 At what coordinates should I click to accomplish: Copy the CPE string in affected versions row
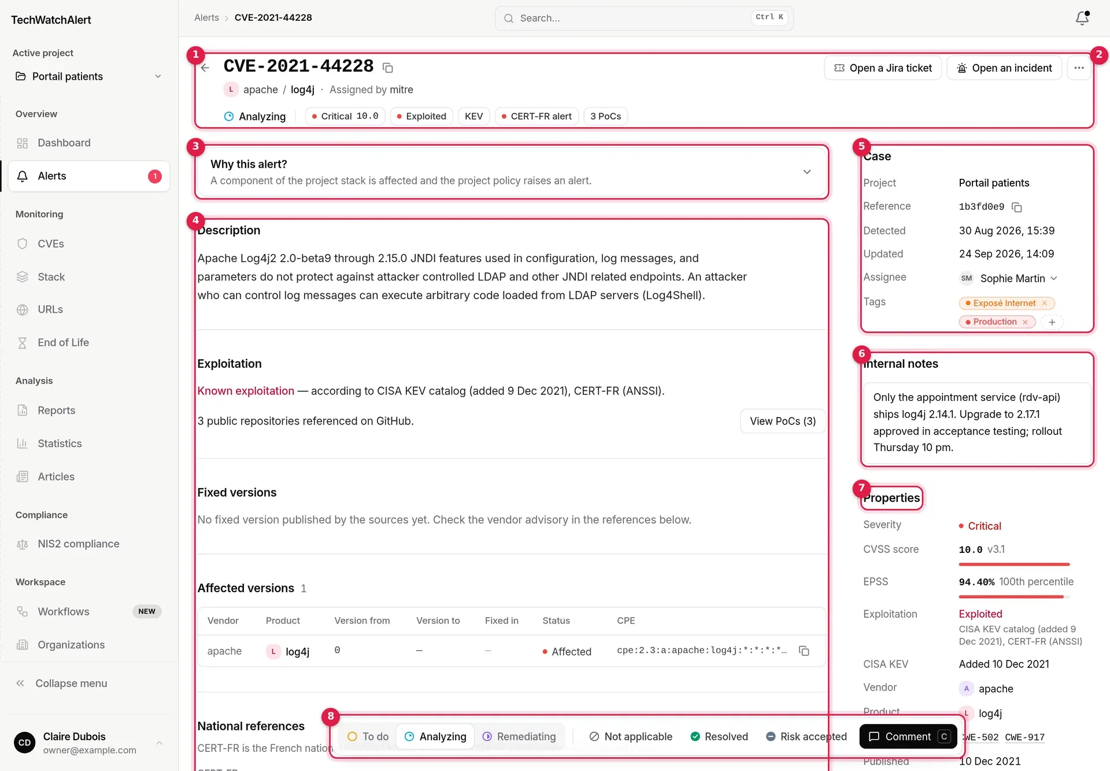click(x=804, y=651)
